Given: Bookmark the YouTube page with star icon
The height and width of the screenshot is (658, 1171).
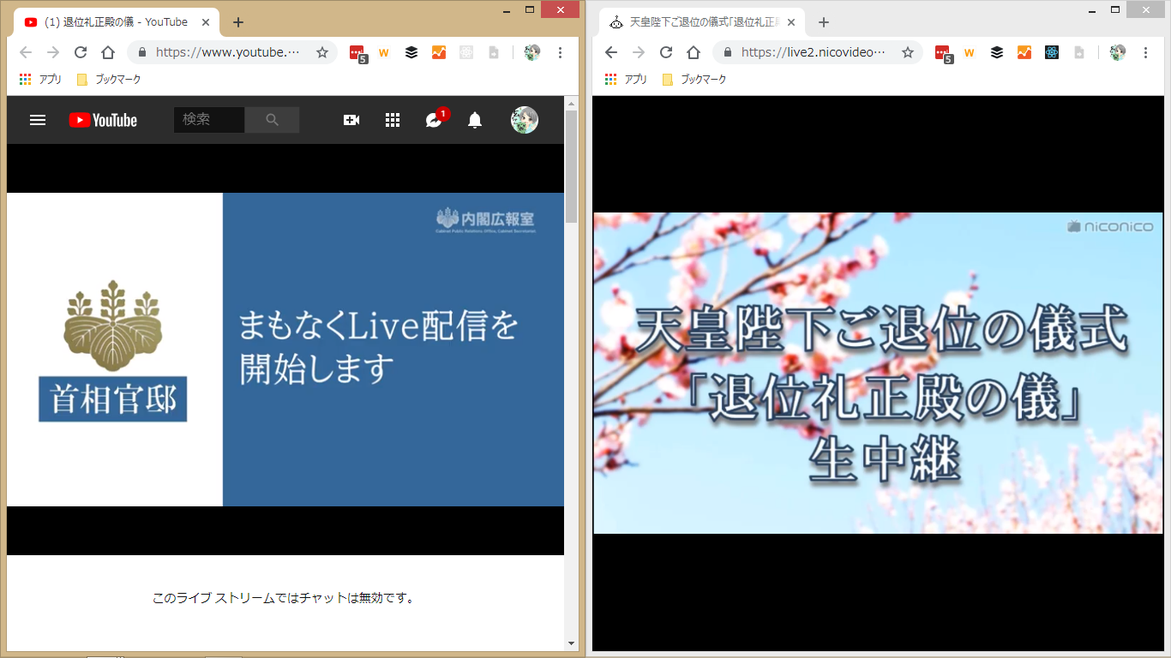Looking at the screenshot, I should pyautogui.click(x=322, y=52).
